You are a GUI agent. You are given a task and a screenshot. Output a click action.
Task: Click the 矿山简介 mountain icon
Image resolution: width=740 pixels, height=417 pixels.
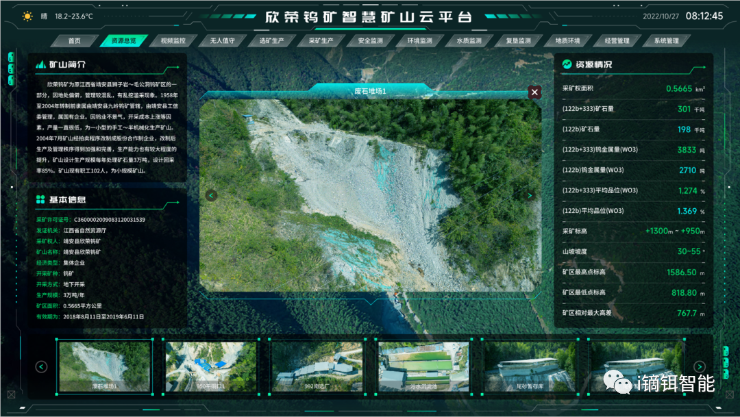pyautogui.click(x=40, y=64)
